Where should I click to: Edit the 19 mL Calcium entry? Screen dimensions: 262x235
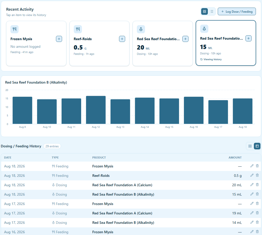(252, 213)
